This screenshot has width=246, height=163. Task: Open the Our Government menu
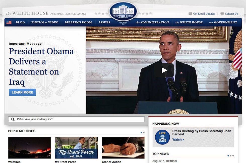point(223,22)
